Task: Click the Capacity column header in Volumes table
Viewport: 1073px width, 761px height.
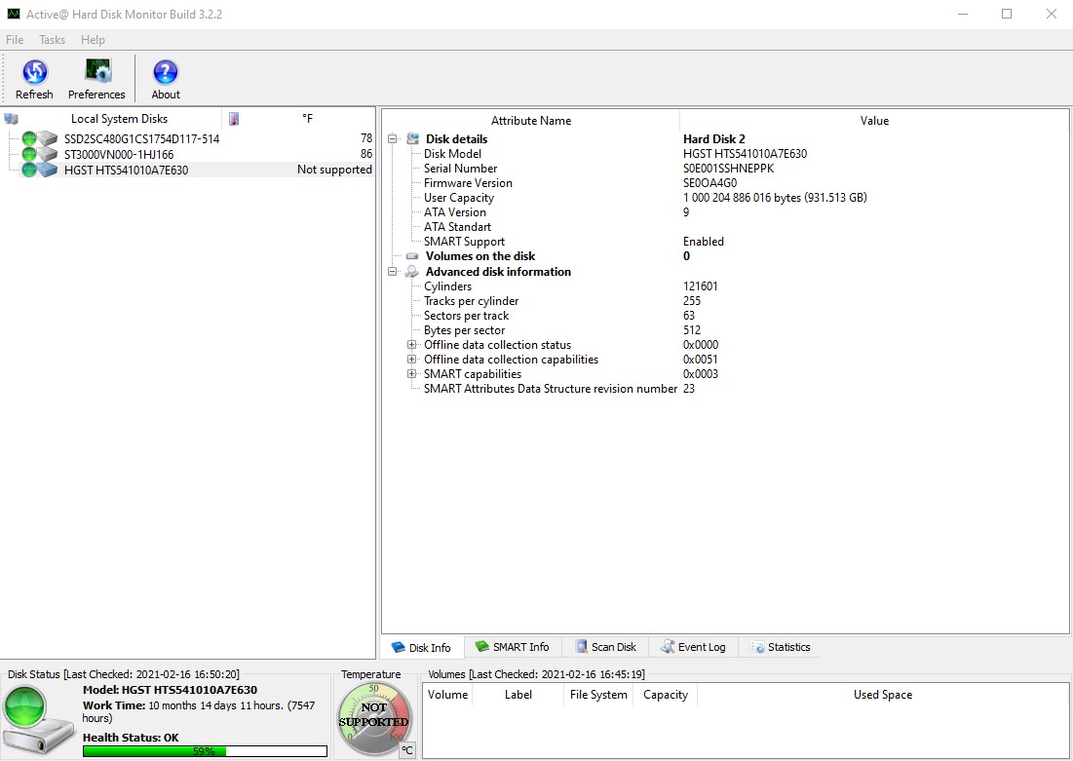Action: pos(665,695)
